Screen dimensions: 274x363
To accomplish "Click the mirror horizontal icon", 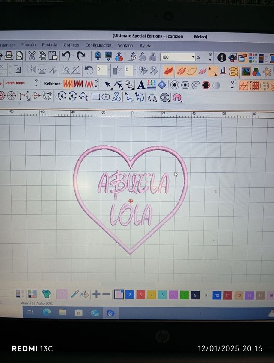I will (x=32, y=70).
